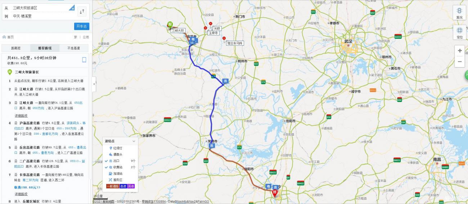The width and height of the screenshot is (468, 204).
Task: Click the green 起 start marker on map
Action: [170, 25]
